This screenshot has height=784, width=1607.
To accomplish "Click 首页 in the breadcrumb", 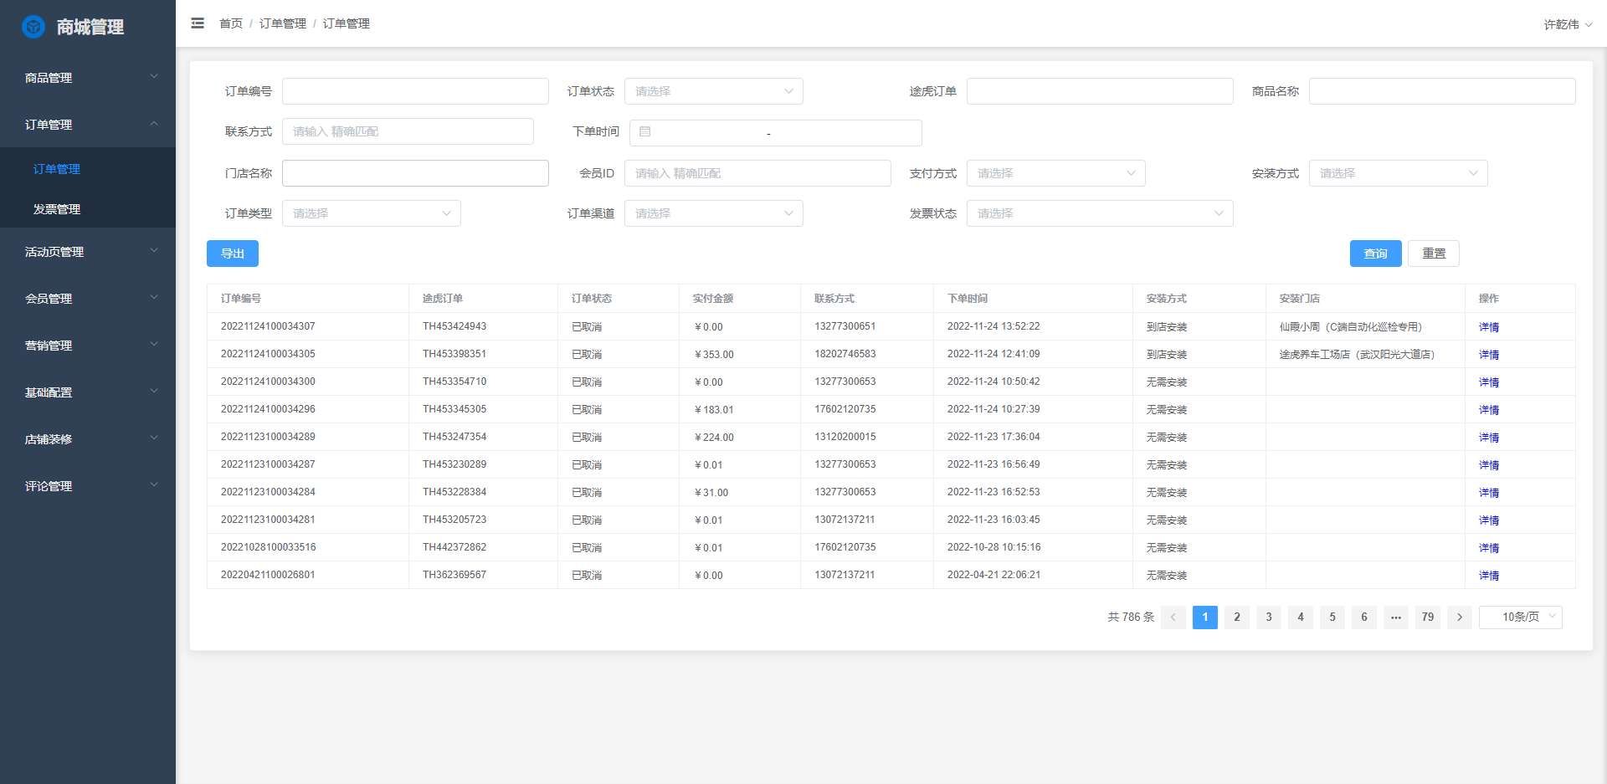I will [231, 23].
